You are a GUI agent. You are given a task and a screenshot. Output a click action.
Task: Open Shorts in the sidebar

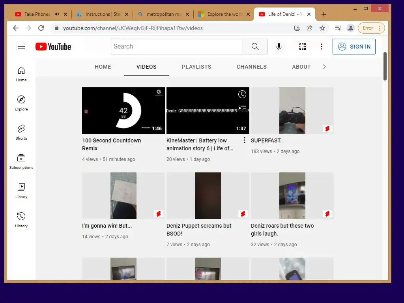[x=21, y=133]
